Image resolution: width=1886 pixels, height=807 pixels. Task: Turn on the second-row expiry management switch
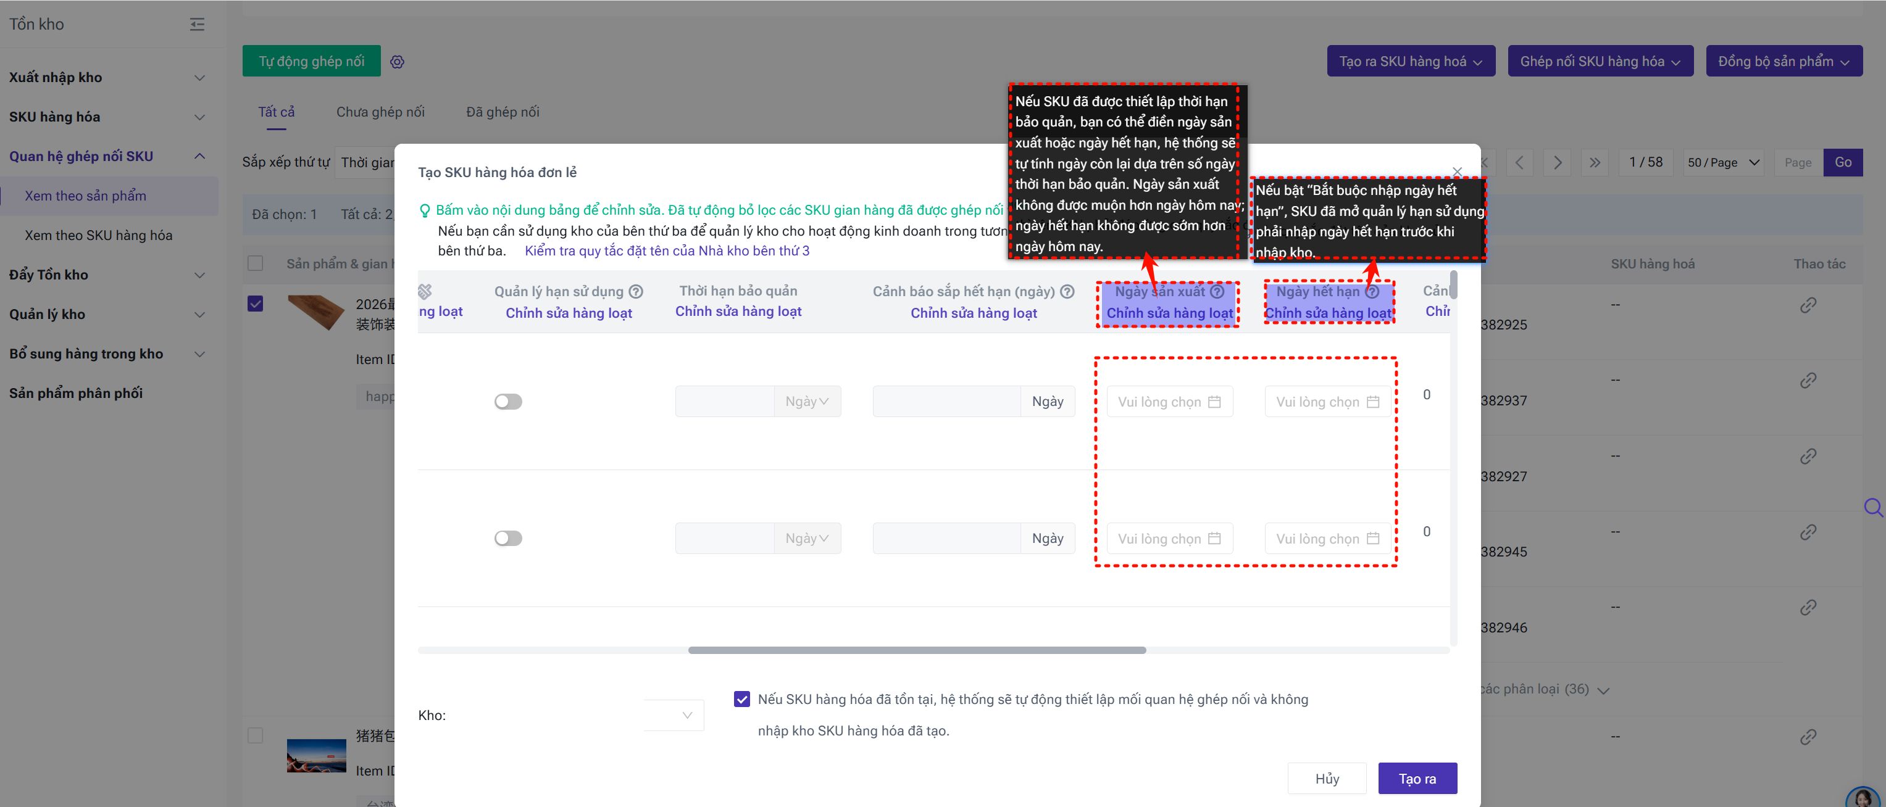[508, 539]
